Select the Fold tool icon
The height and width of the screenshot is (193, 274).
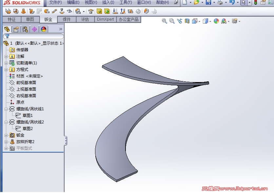[123, 11]
